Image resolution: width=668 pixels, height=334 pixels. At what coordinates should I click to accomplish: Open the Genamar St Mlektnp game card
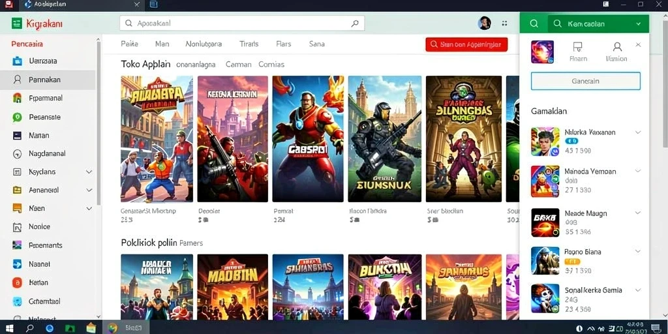coord(157,139)
